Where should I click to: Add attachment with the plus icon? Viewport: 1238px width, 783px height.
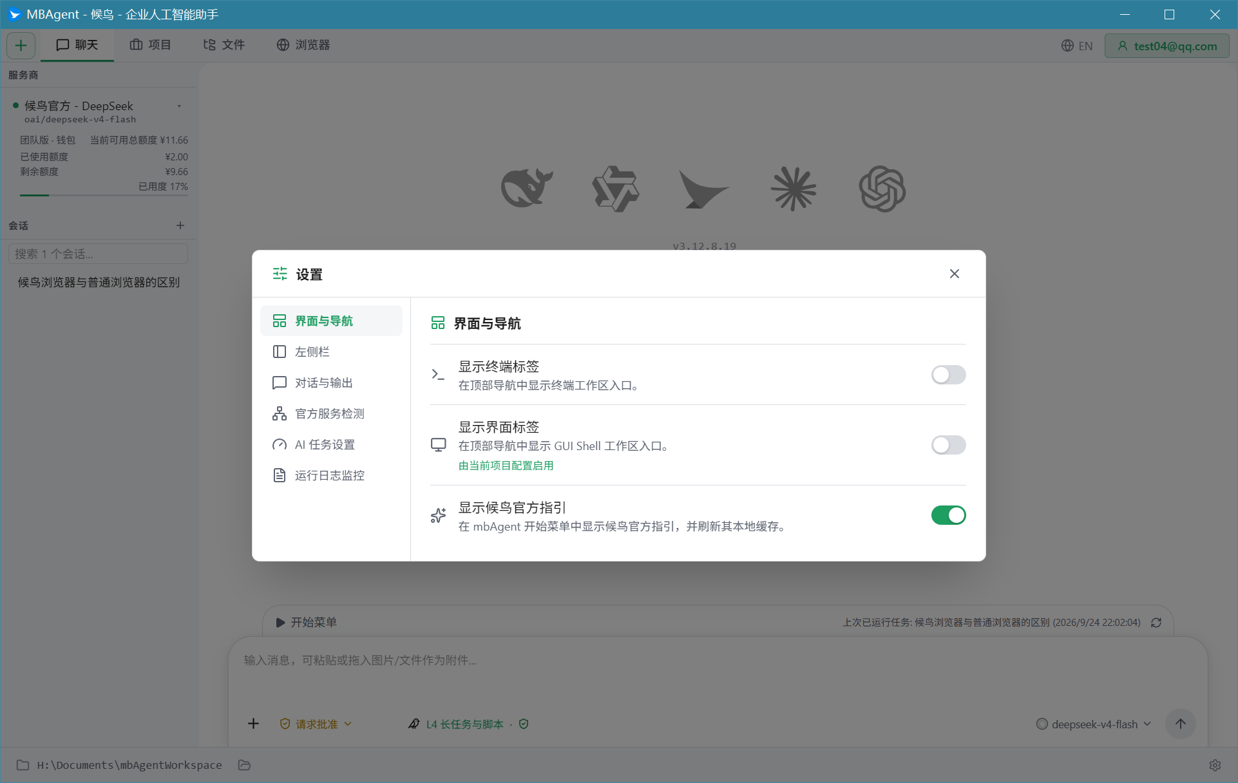pyautogui.click(x=254, y=724)
